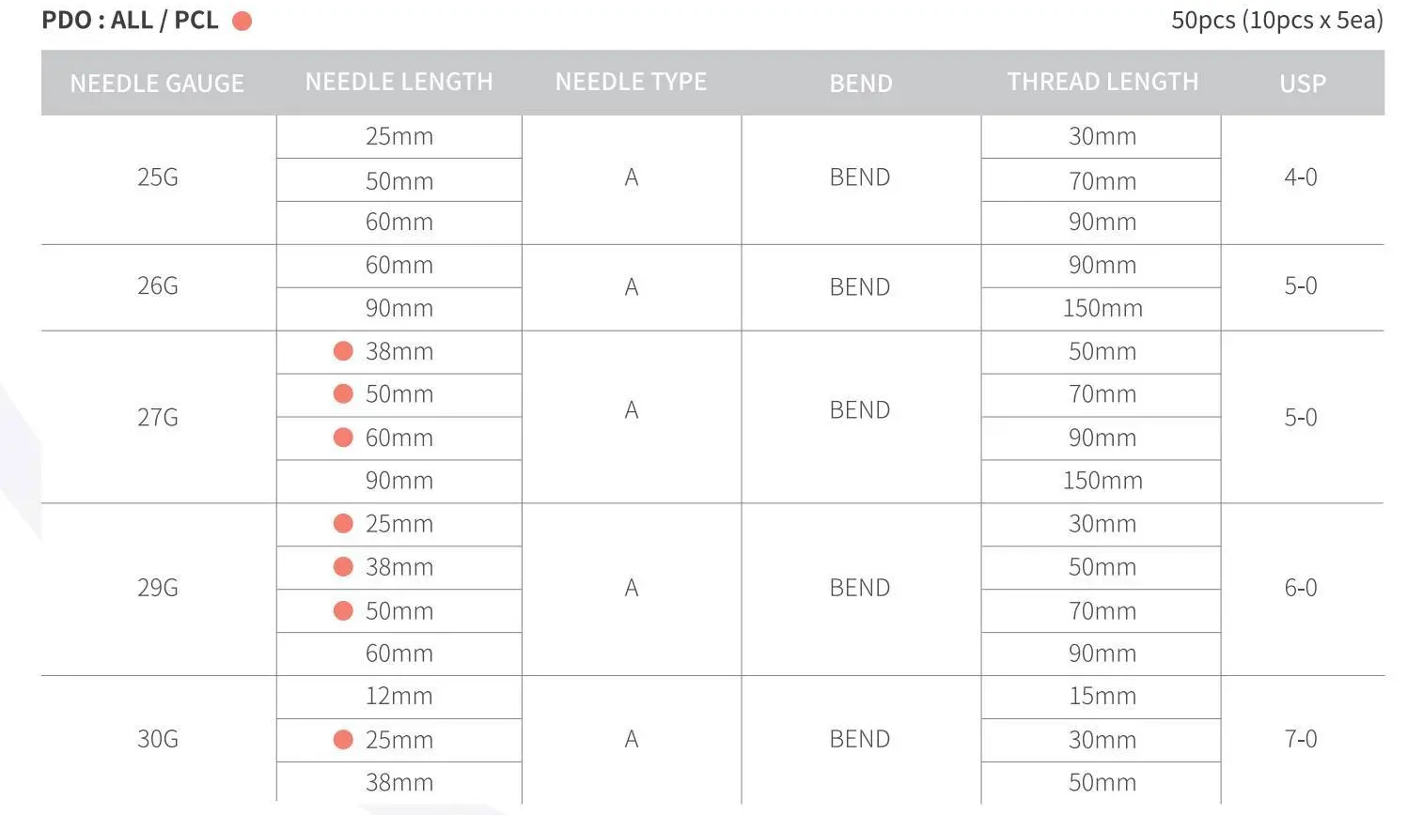Select red dot beside 30G 25mm needle length
This screenshot has height=815, width=1423.
pos(343,740)
